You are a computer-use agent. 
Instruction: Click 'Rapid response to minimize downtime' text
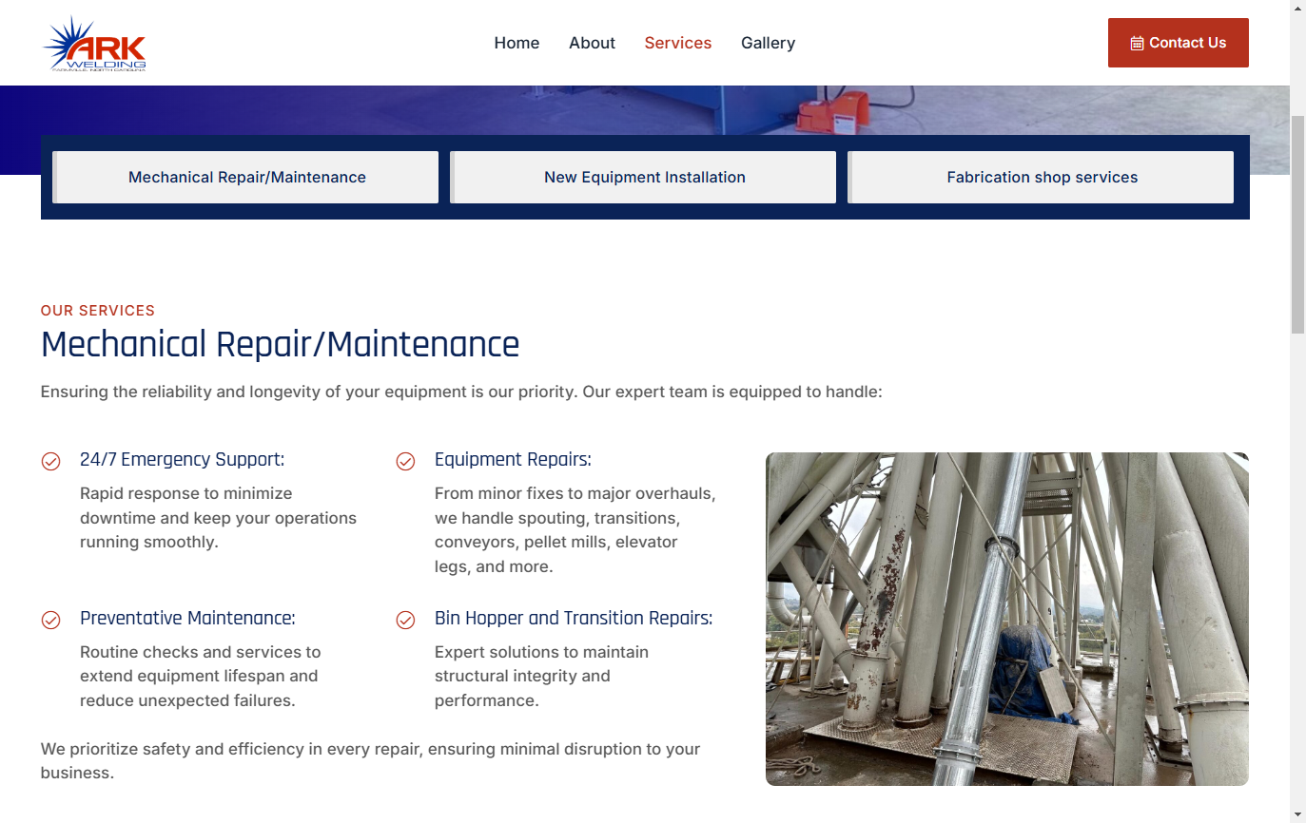click(x=218, y=518)
